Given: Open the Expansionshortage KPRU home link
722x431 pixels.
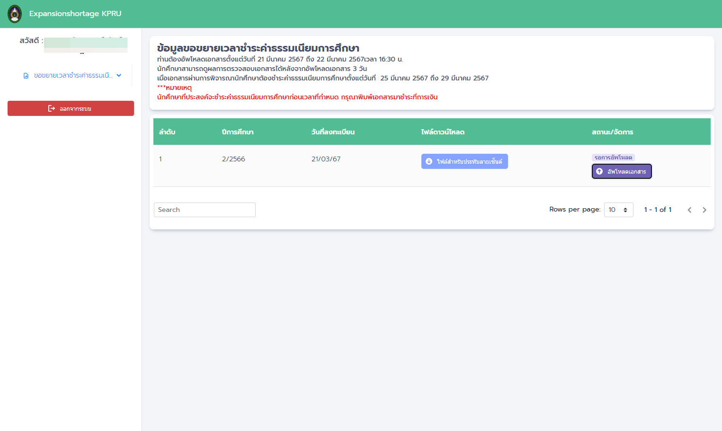Looking at the screenshot, I should pos(75,14).
